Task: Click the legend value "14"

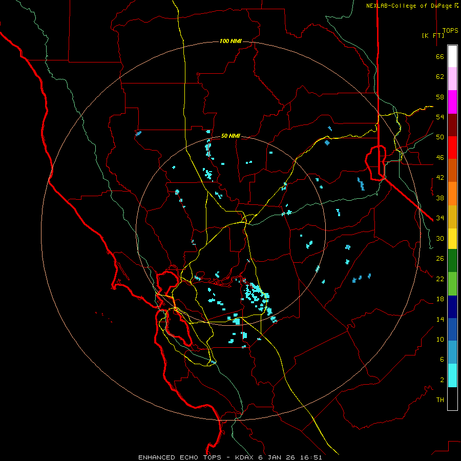Action: point(440,319)
